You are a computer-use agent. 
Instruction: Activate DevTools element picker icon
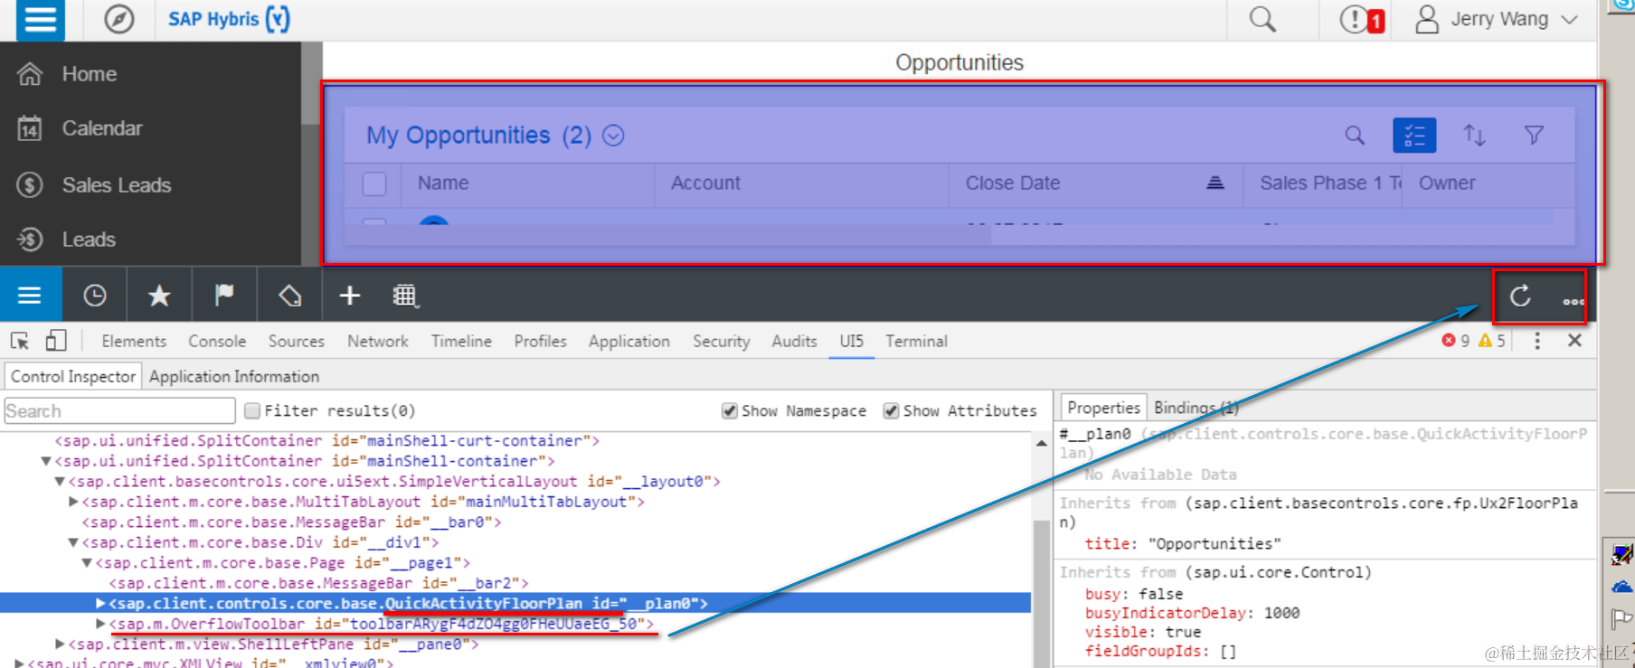pos(20,341)
